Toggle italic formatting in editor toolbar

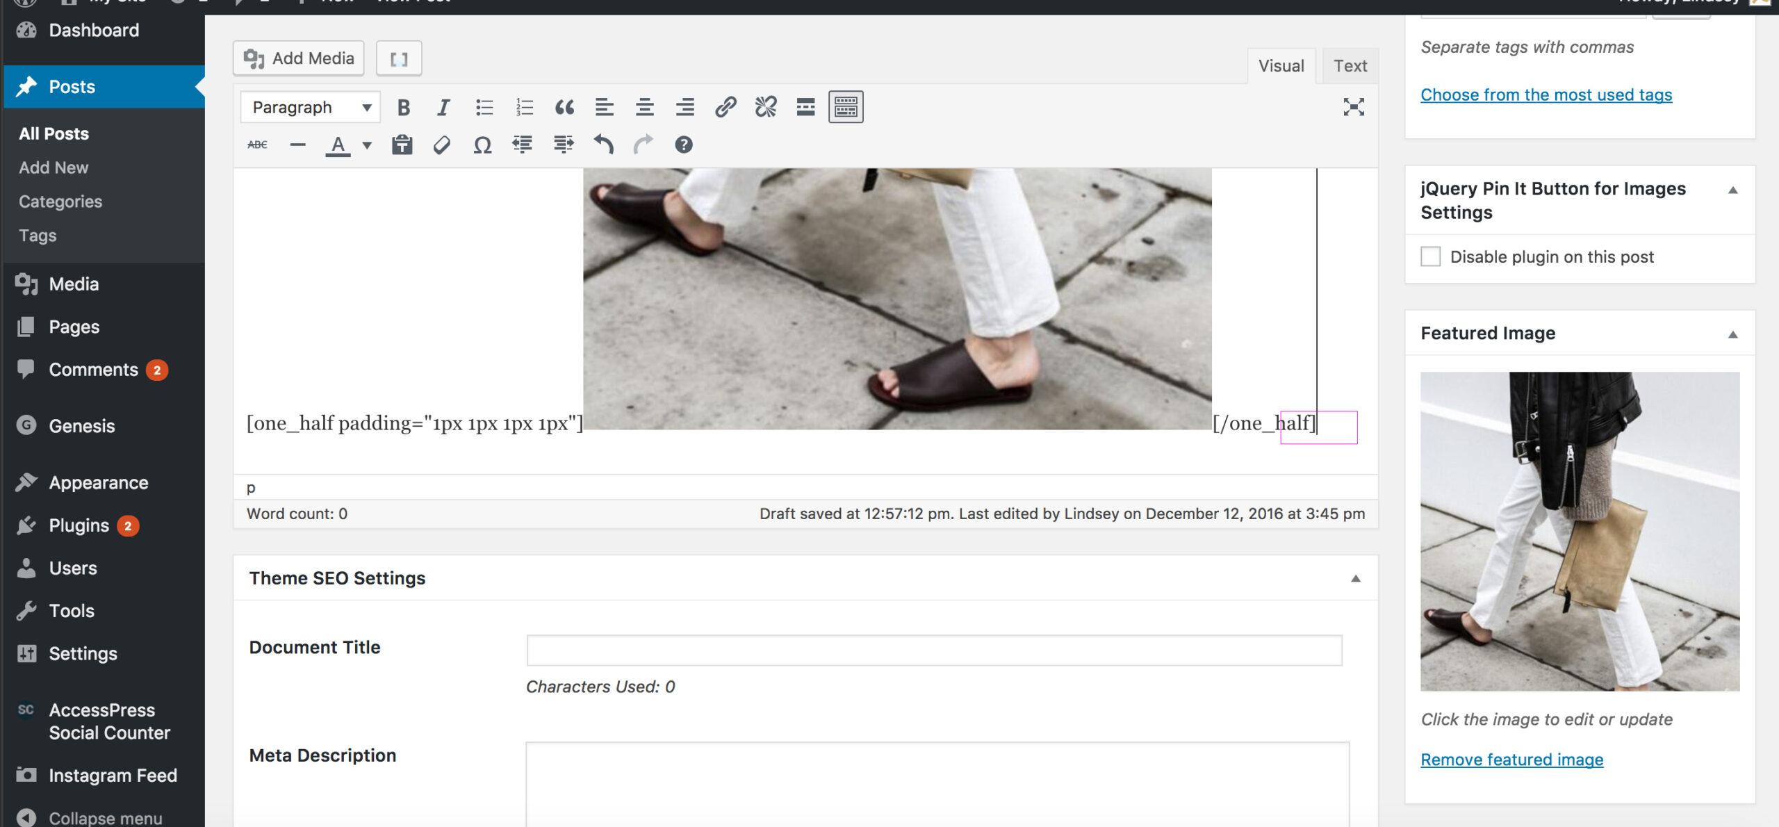tap(443, 107)
